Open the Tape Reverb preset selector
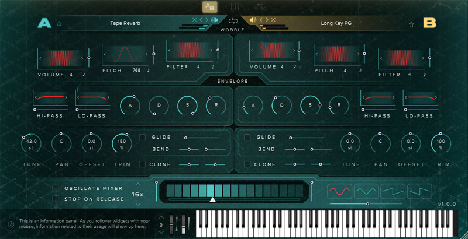The width and height of the screenshot is (468, 239). (x=126, y=24)
